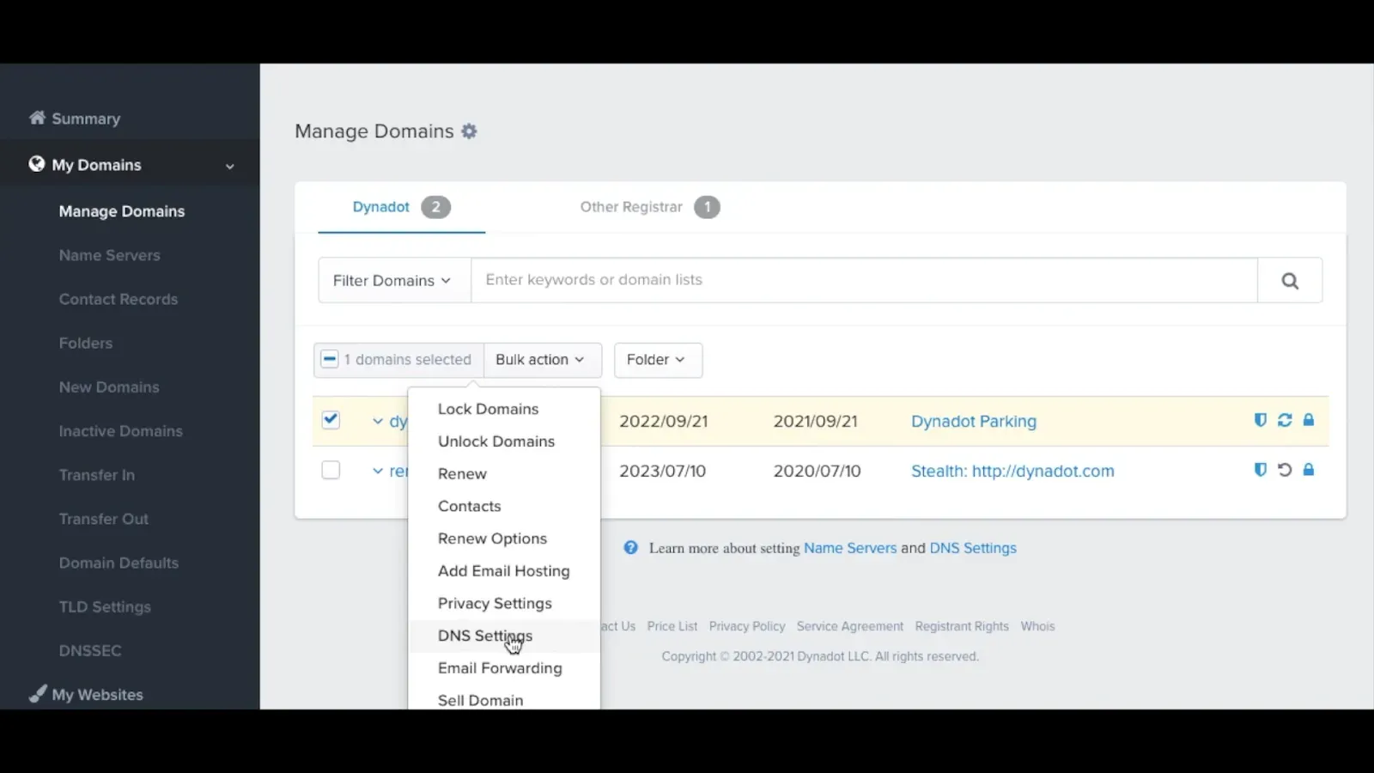
Task: Click the My Domains globe icon
Action: [36, 164]
